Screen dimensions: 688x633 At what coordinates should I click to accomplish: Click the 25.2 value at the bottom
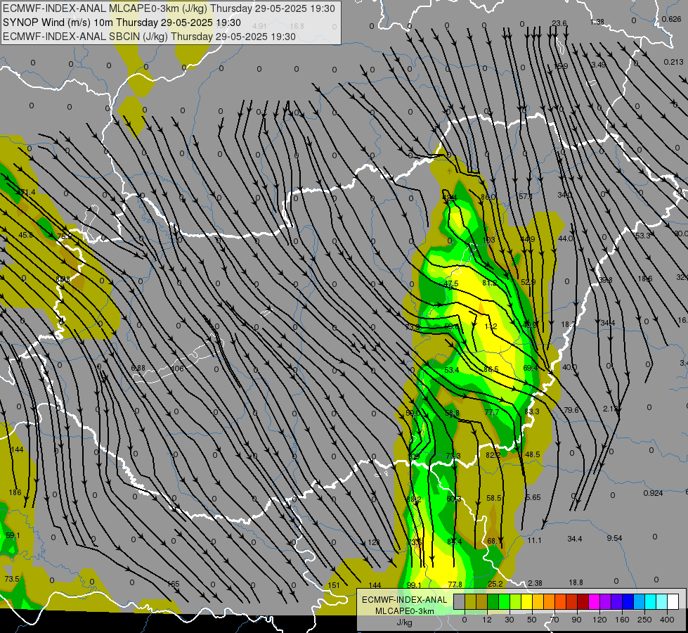[x=495, y=584]
